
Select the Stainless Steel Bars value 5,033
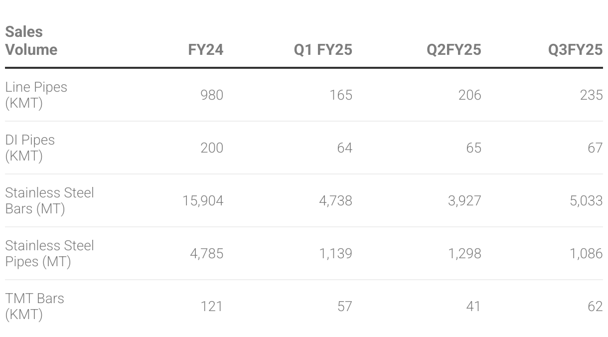587,200
